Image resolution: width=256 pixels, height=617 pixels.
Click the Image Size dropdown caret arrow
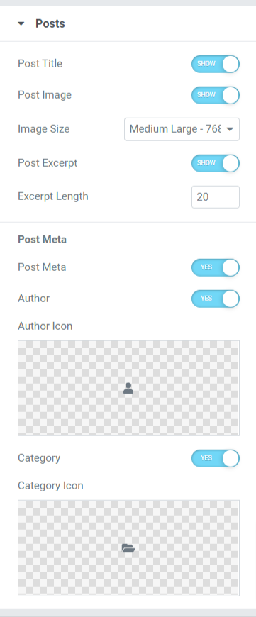[231, 129]
